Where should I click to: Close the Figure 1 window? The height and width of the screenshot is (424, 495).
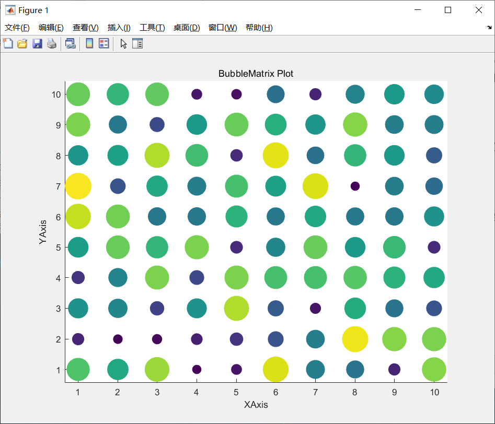pos(479,10)
